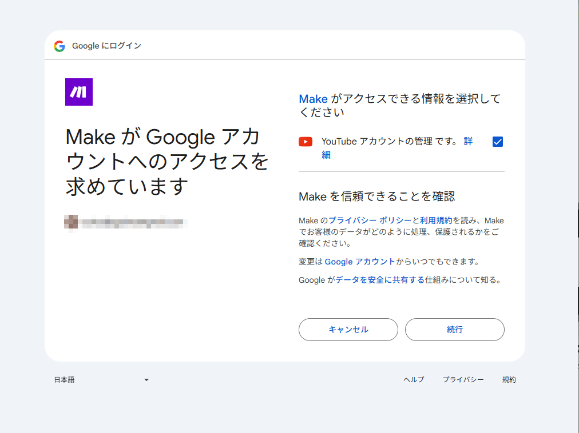The height and width of the screenshot is (433, 579).
Task: Open the プライバシー ポリシー link
Action: [x=370, y=220]
